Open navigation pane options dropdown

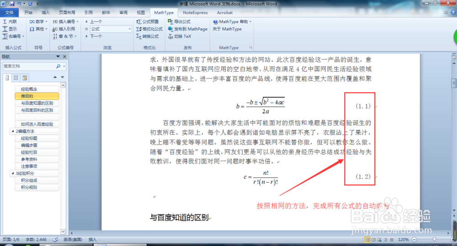(58, 57)
